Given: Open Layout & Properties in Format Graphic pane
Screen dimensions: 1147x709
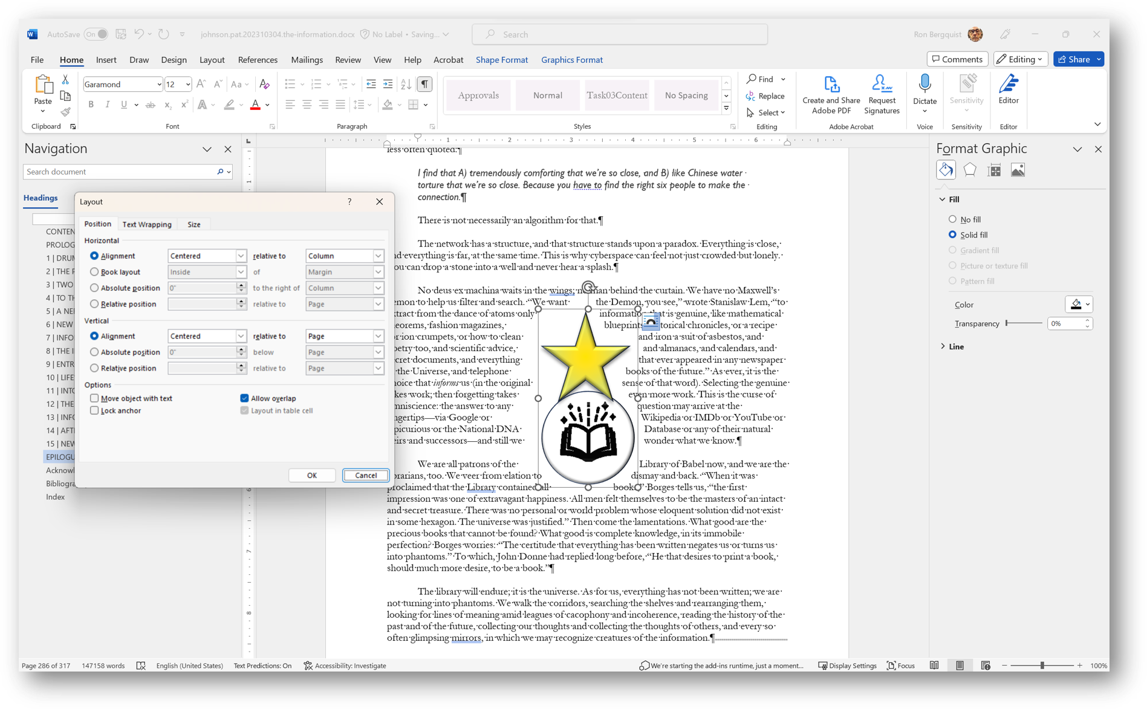Looking at the screenshot, I should (994, 170).
